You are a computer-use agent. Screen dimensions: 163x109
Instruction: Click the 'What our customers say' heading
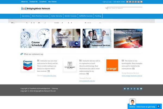(x=33, y=54)
